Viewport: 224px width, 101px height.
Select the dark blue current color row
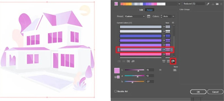[x=141, y=36]
